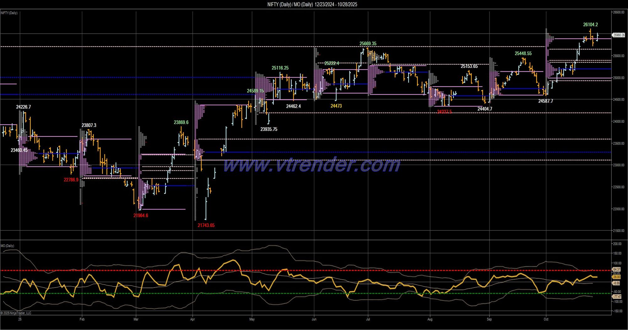Select the 26104.2 swing high label

click(x=590, y=25)
